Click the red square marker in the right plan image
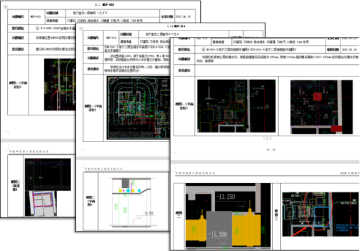Viewport: 360px width, 251px height. coord(317,97)
